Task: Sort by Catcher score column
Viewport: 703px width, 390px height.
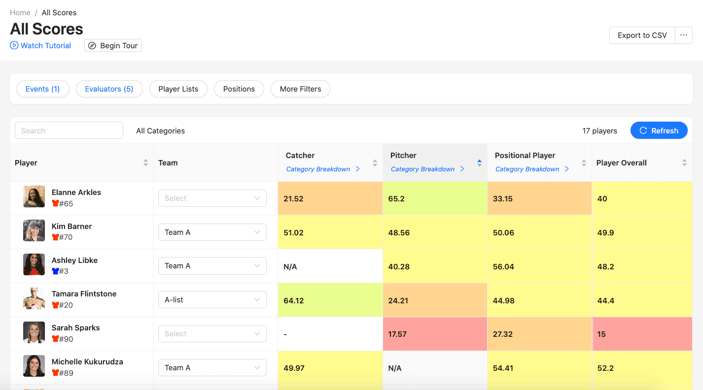Action: coord(375,163)
